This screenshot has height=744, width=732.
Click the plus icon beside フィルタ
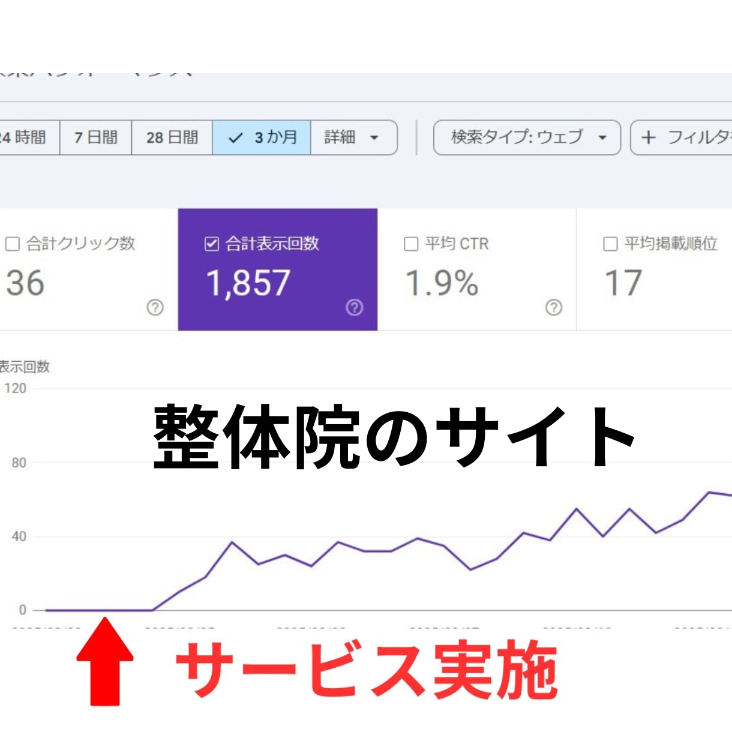coord(648,137)
